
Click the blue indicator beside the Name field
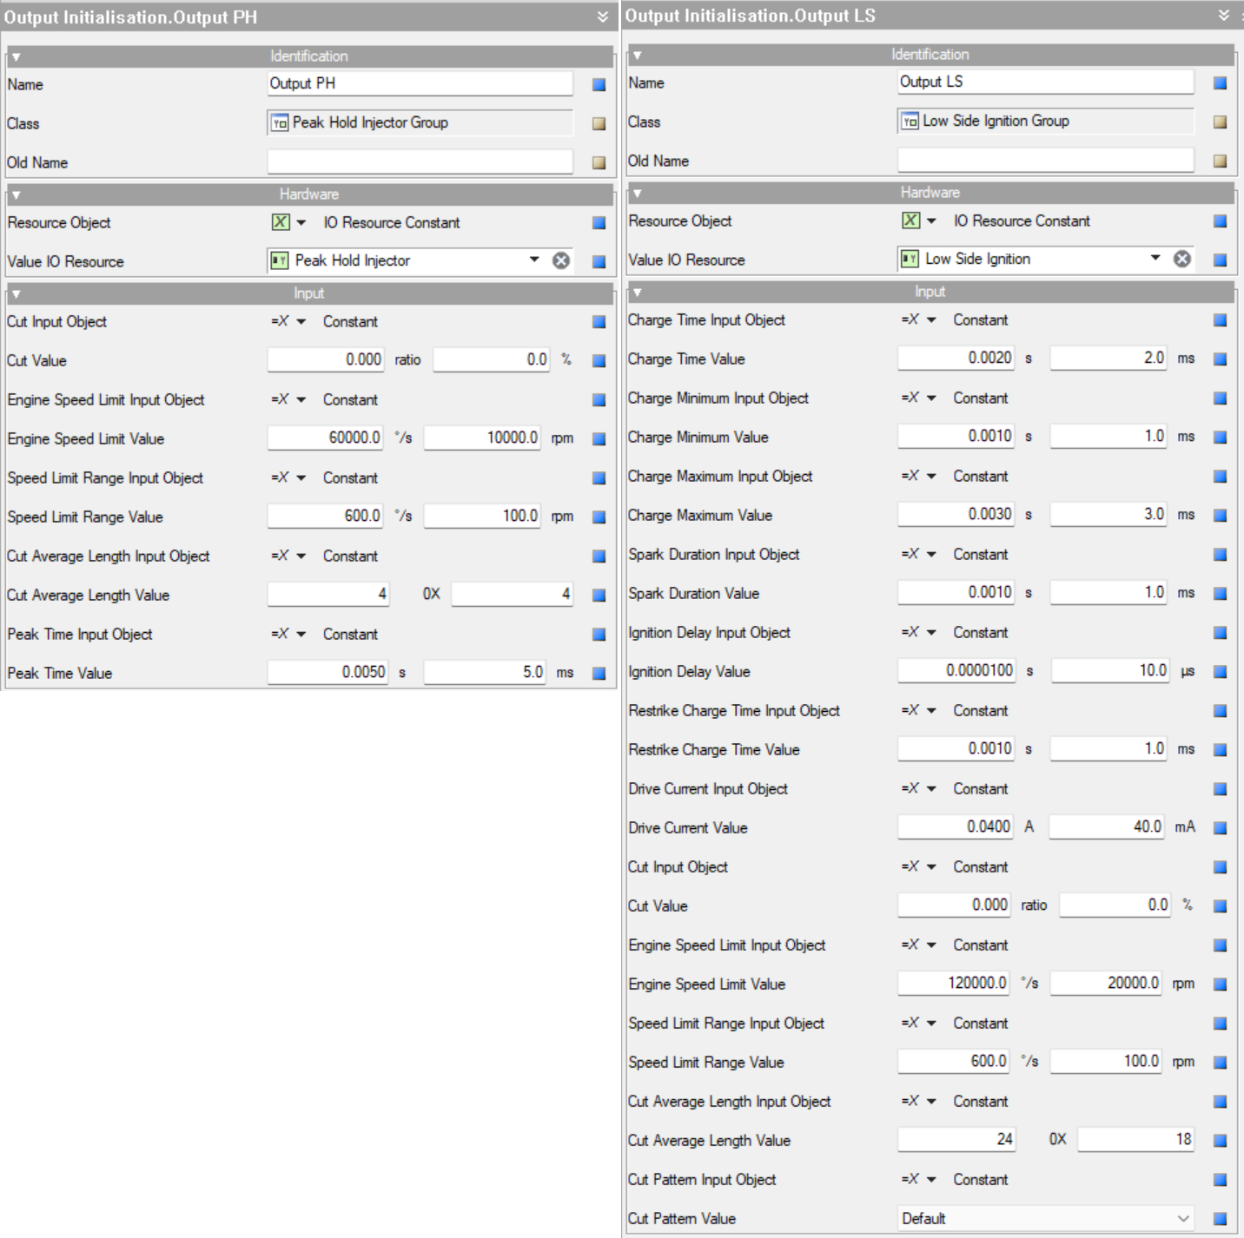pyautogui.click(x=599, y=84)
